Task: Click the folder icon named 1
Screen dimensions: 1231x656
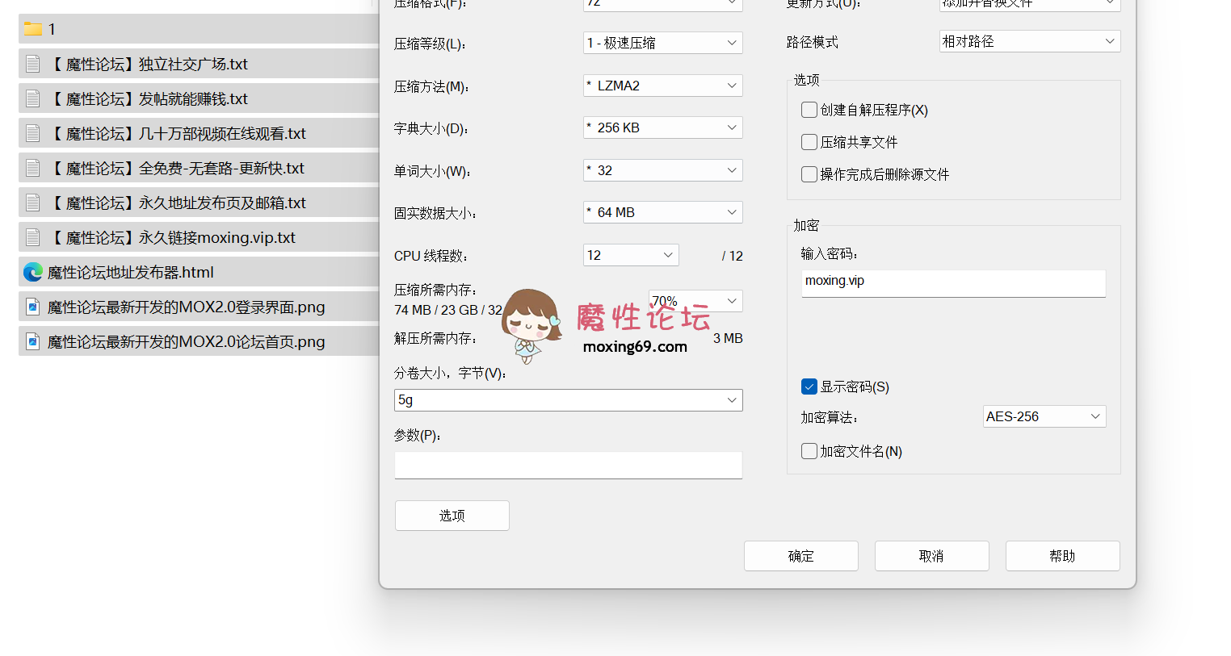Action: click(33, 29)
